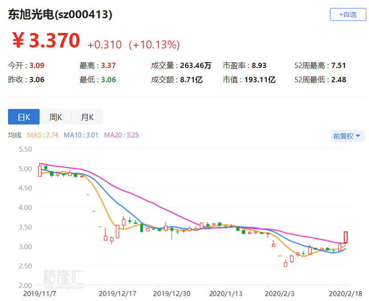369x301 pixels.
Task: Click the 最高 high price 3.37
Action: [108, 65]
